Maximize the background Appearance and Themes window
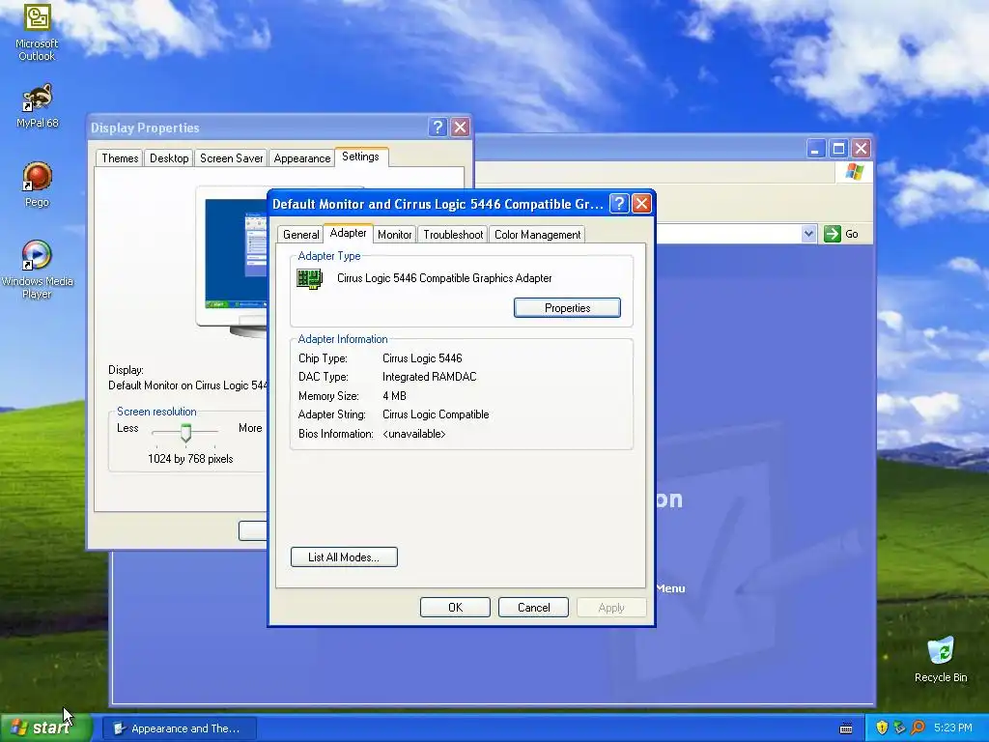989x742 pixels. coord(838,149)
